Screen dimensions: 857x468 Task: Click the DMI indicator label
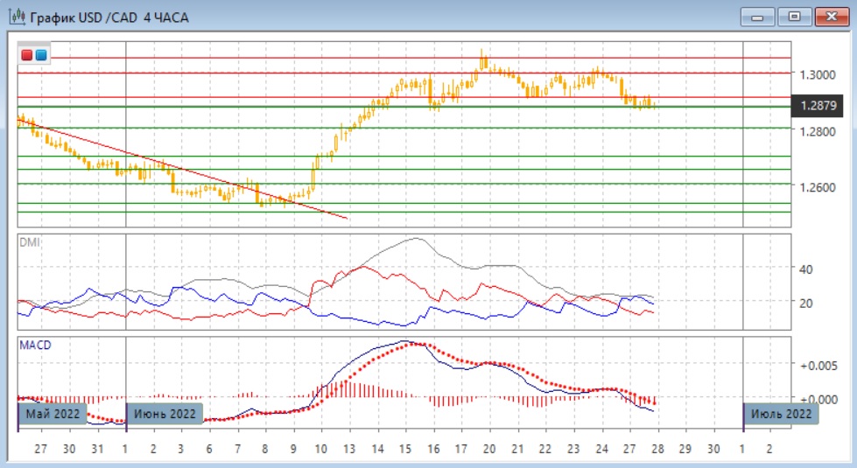29,242
